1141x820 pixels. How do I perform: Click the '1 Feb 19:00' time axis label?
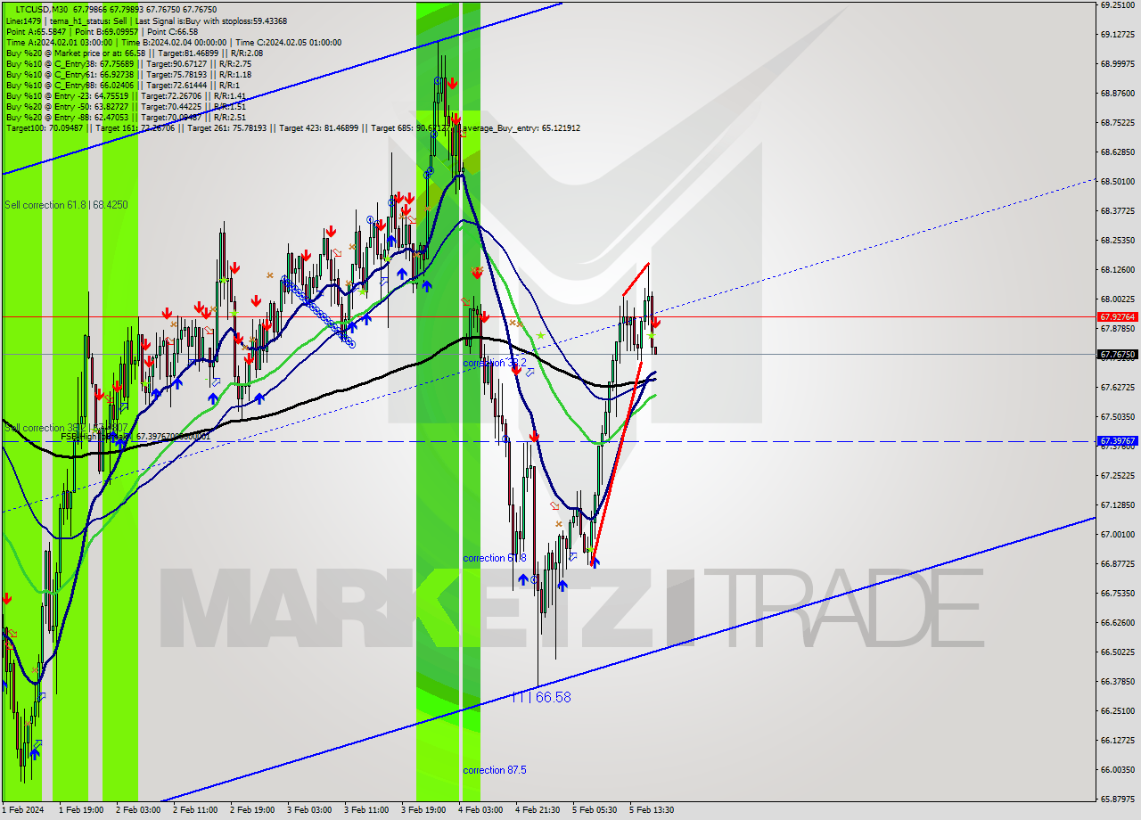pyautogui.click(x=81, y=810)
